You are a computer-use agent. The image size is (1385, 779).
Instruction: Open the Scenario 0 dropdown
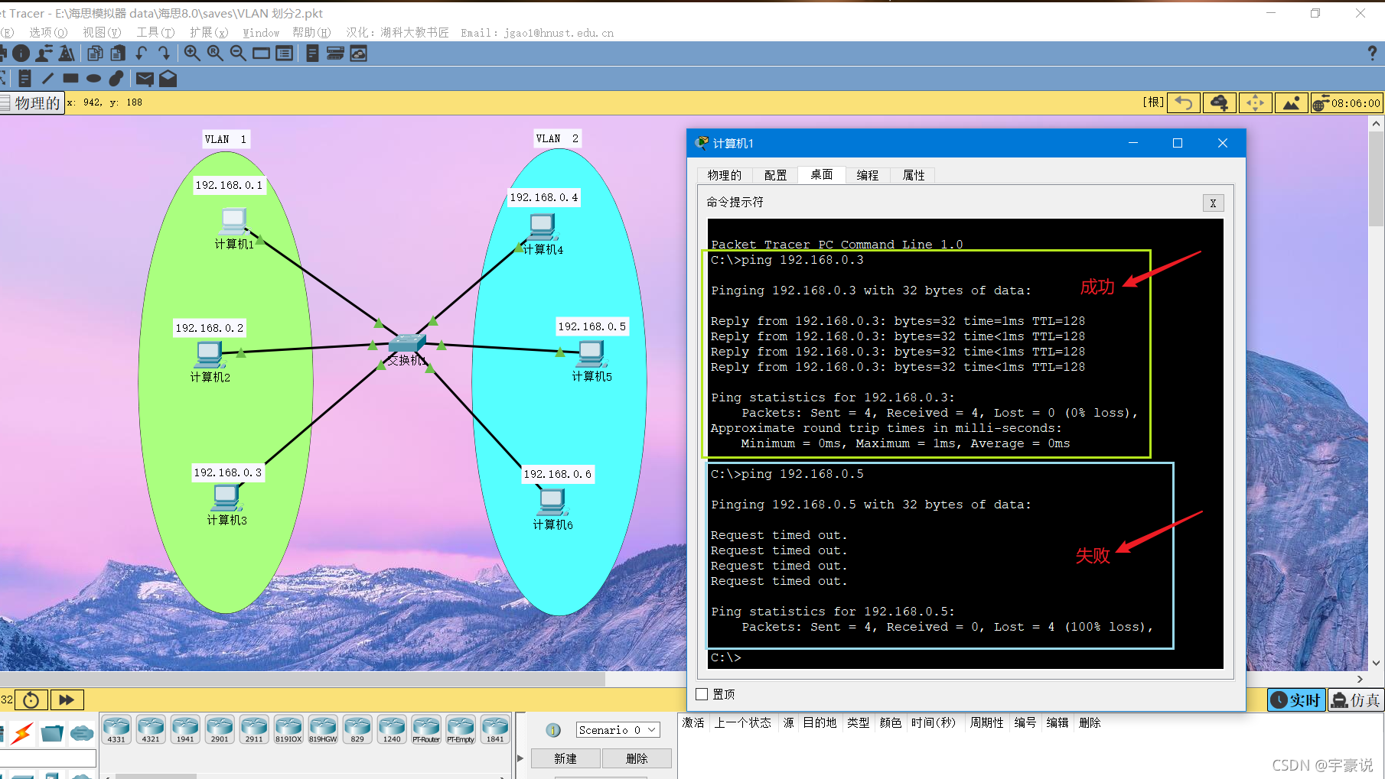tap(618, 730)
